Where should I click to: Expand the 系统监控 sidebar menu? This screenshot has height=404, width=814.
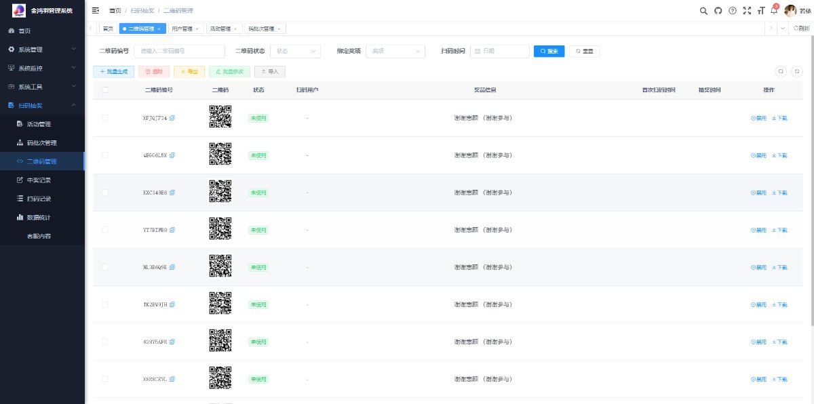42,68
